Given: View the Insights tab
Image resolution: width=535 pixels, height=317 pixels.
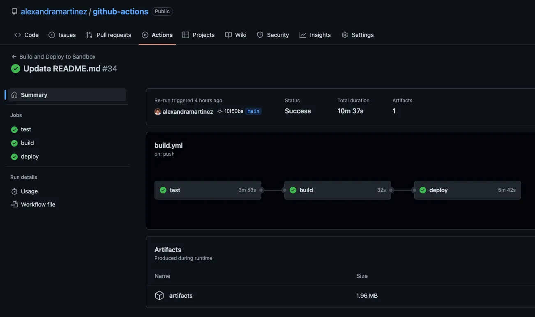Looking at the screenshot, I should [x=315, y=35].
